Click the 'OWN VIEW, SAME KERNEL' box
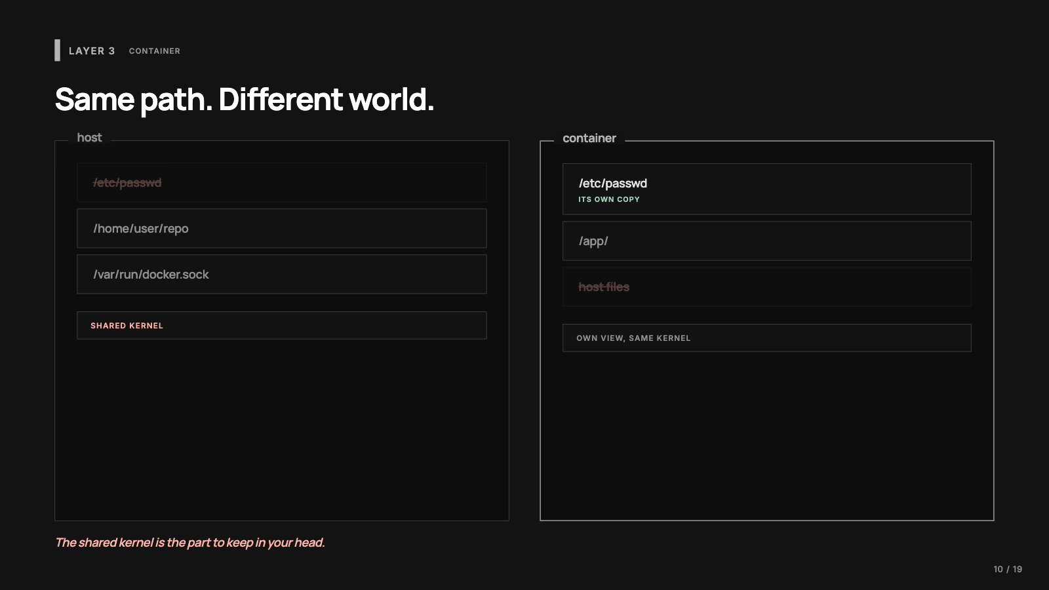This screenshot has width=1049, height=590. pyautogui.click(x=767, y=338)
